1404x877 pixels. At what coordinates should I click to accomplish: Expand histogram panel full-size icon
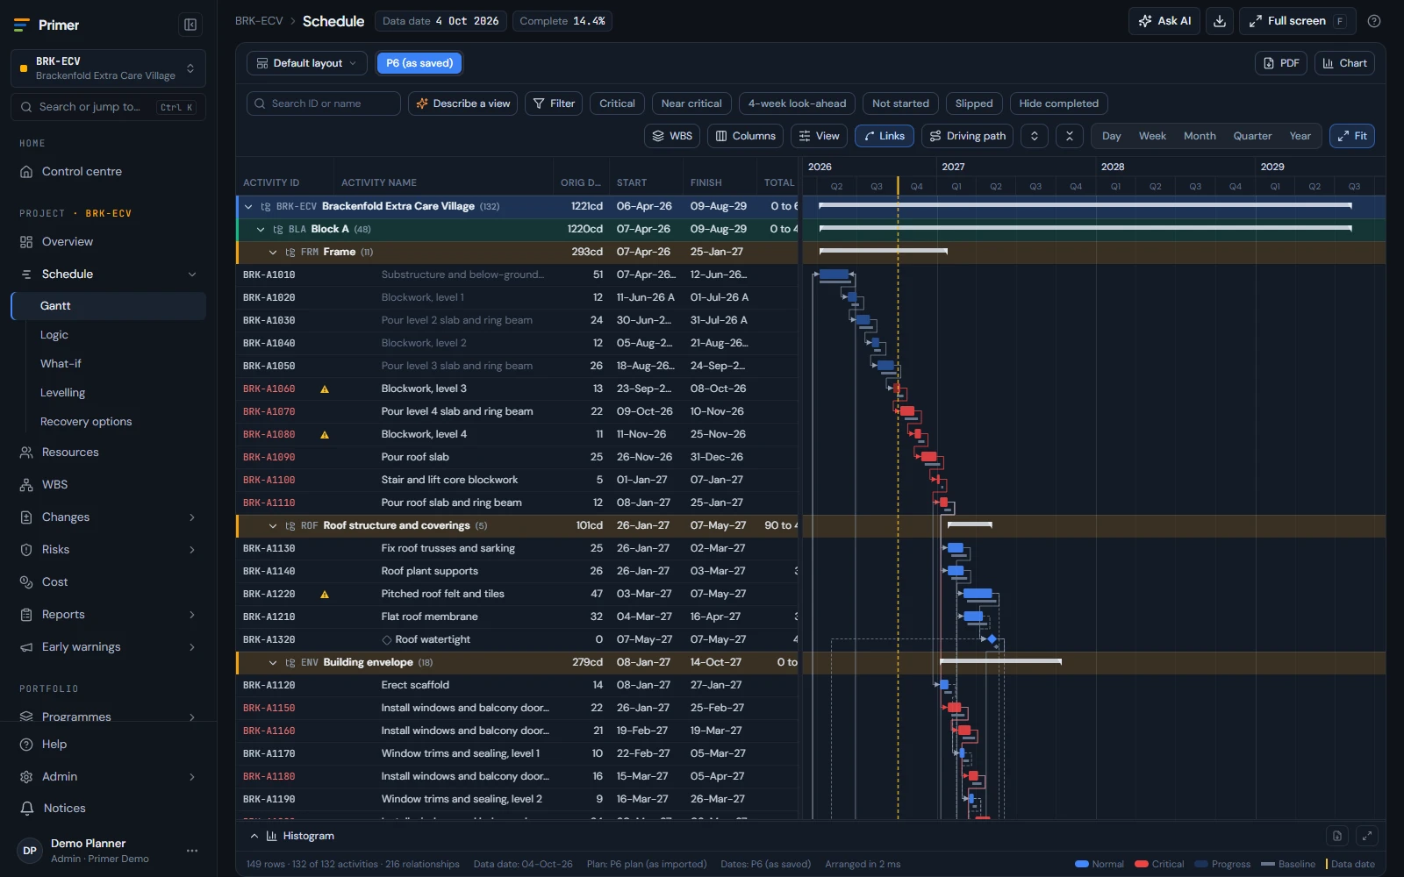(1367, 836)
